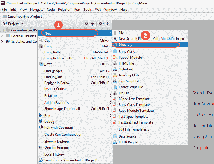Click the Directory folder icon

point(115,44)
